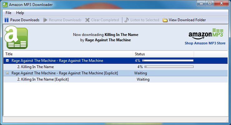Click the Pause Downloads label

point(25,20)
